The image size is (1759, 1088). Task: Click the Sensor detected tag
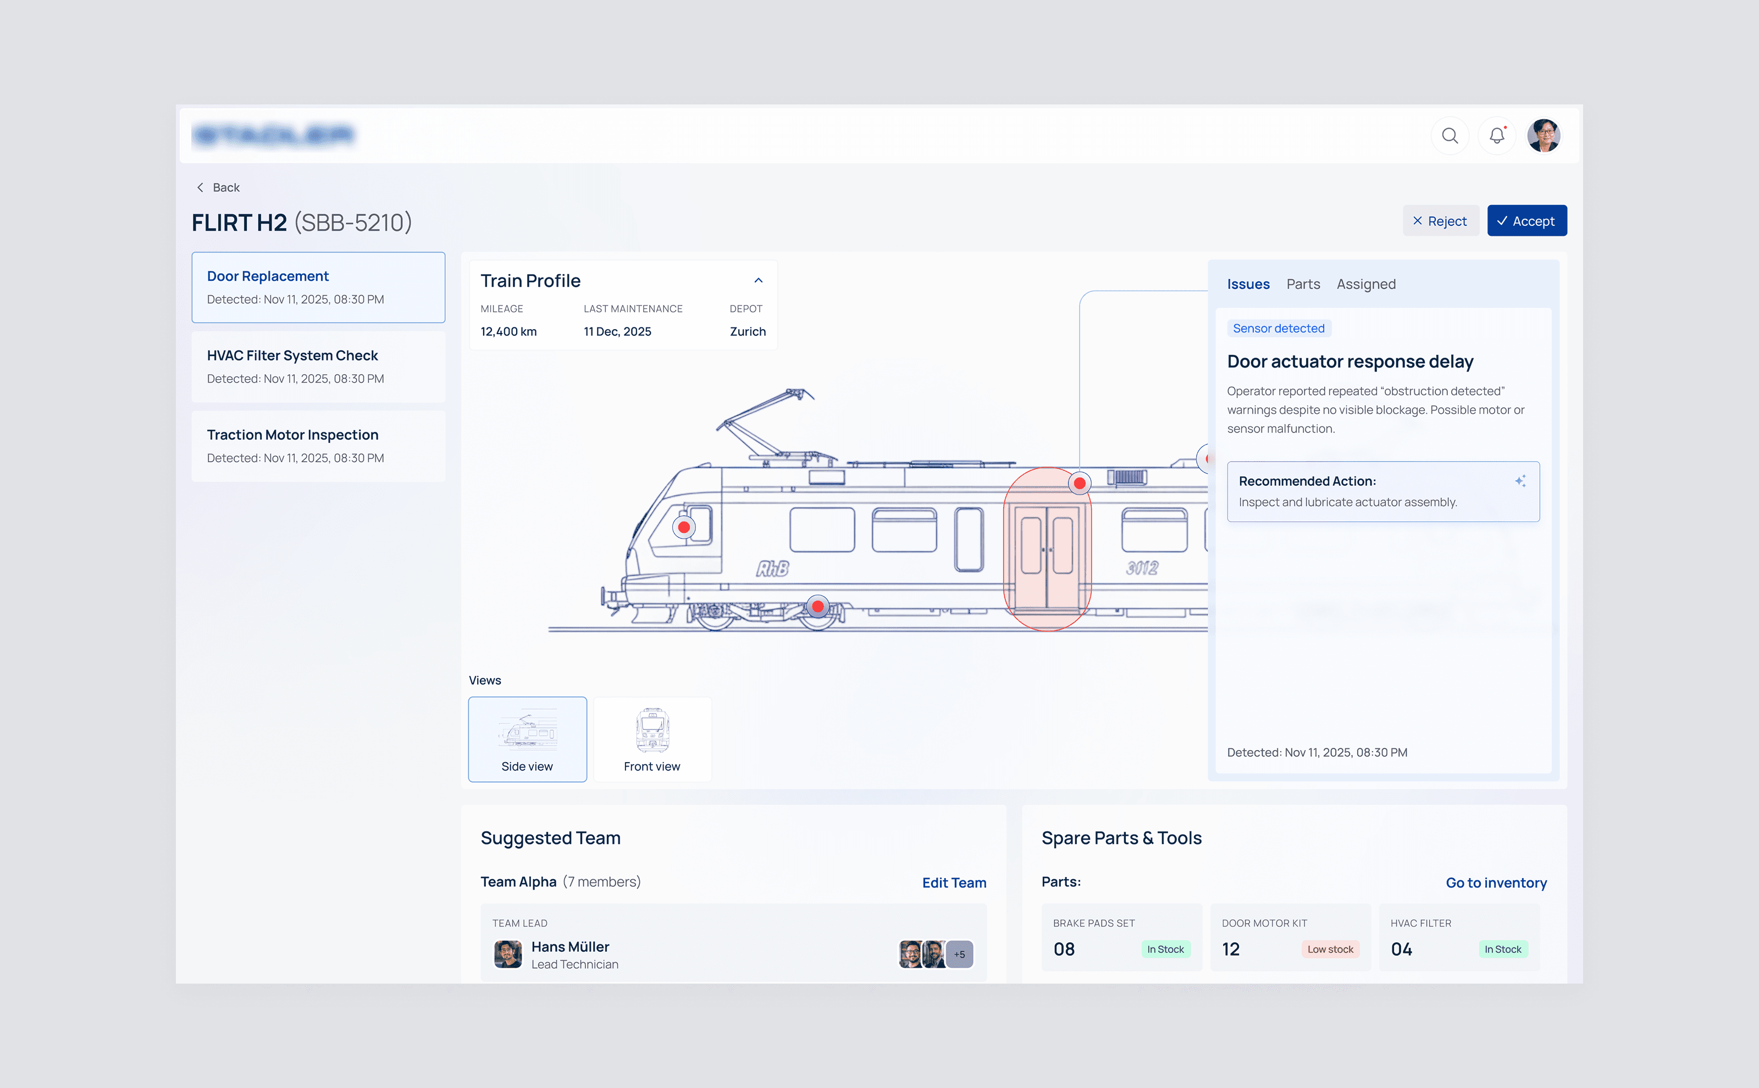[1279, 328]
